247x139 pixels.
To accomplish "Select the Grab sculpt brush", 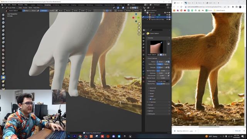I will (x=3, y=74).
